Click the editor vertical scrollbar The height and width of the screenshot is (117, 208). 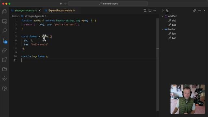click(158, 64)
